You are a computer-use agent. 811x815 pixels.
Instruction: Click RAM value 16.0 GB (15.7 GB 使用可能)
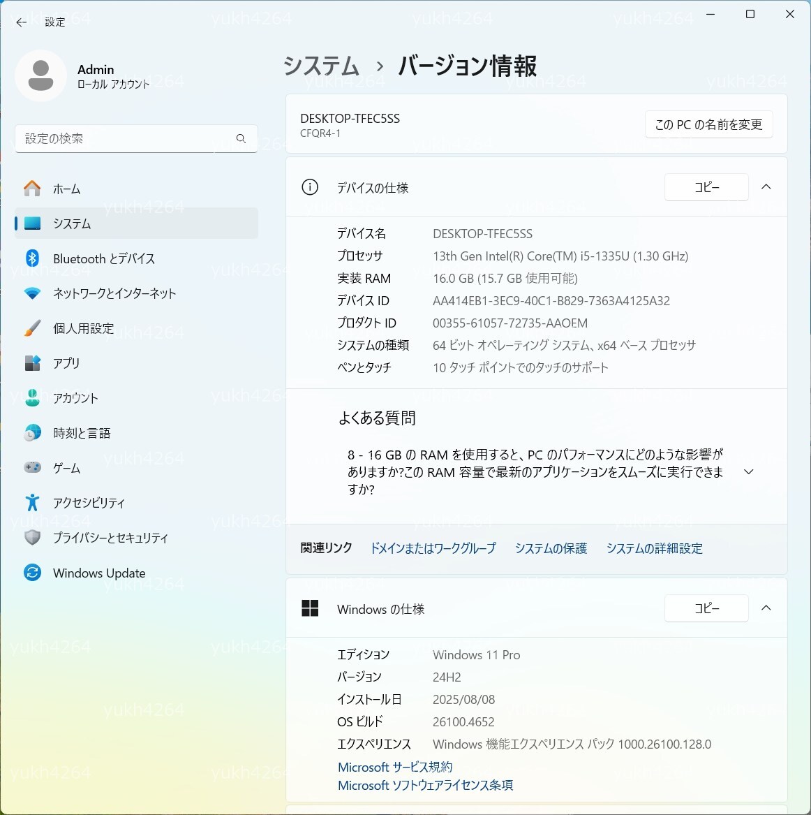click(x=505, y=279)
